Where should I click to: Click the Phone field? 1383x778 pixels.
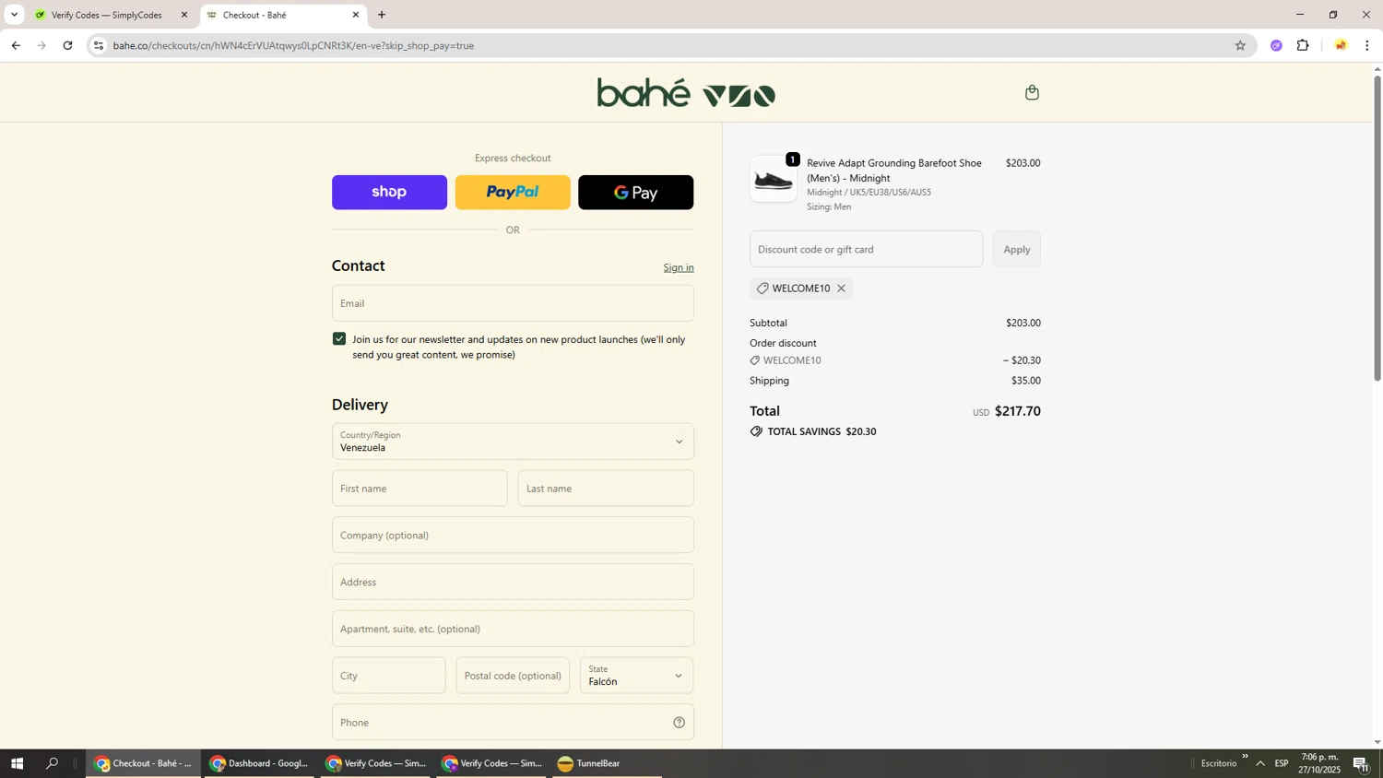513,723
